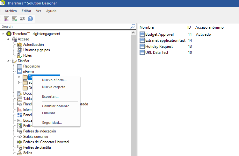Click the Scripts comunes code icon
The height and width of the screenshot is (156, 239).
(x=20, y=137)
